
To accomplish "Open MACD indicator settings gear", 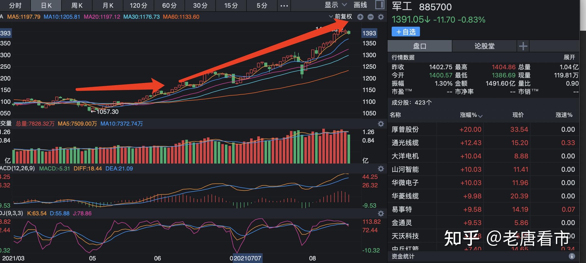I will pos(381,169).
